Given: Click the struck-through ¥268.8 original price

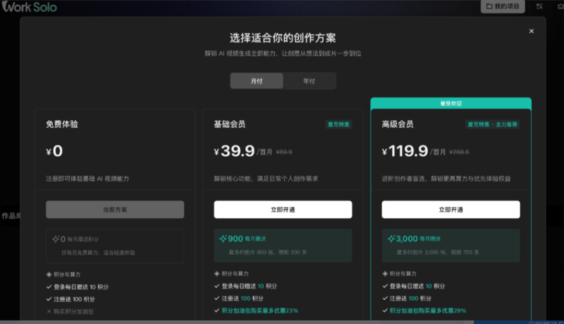Looking at the screenshot, I should (459, 152).
